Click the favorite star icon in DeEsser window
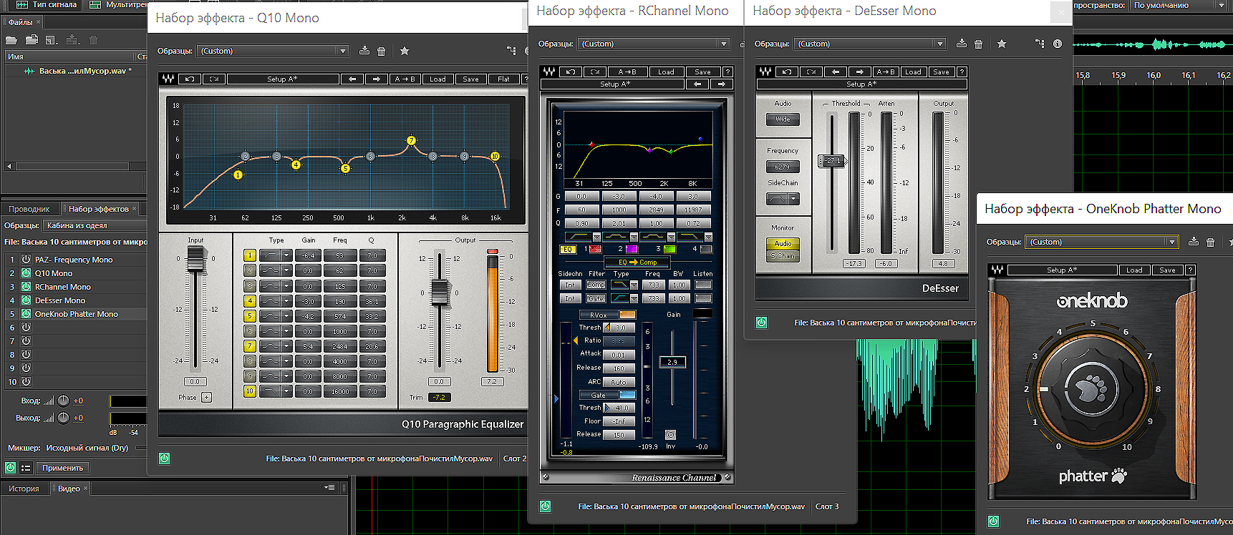 coord(1002,44)
